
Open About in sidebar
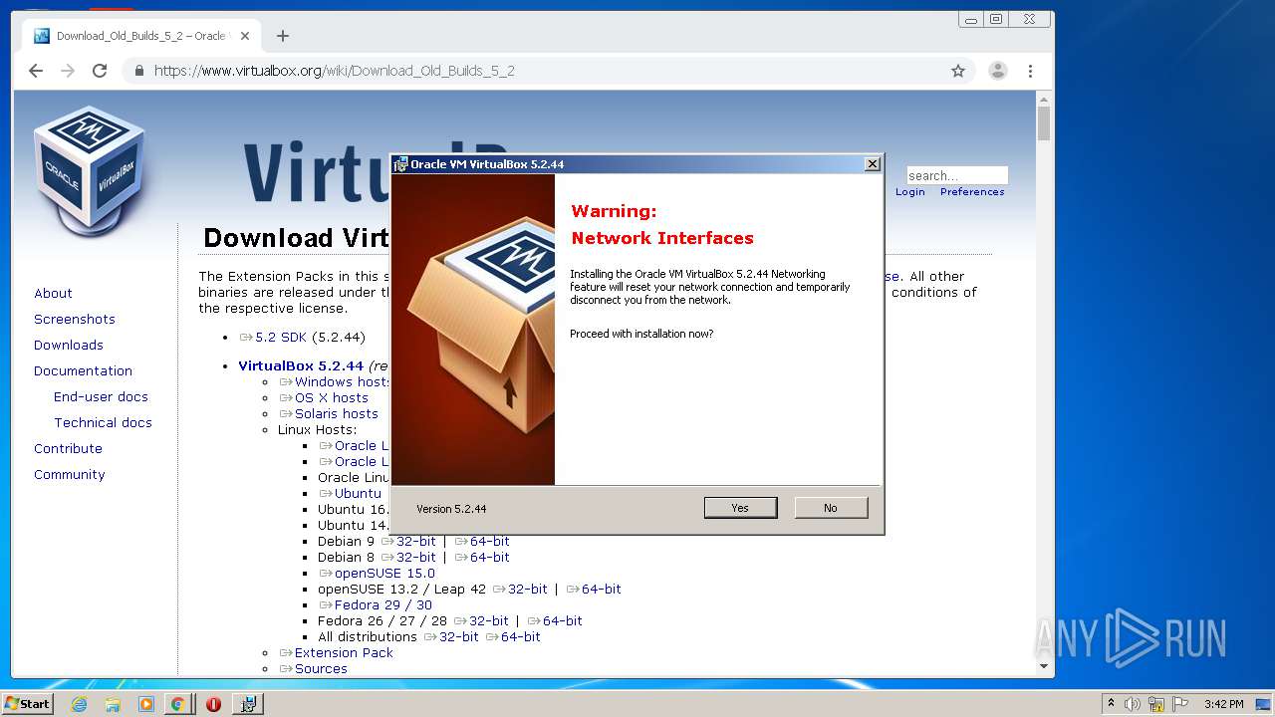(x=53, y=294)
